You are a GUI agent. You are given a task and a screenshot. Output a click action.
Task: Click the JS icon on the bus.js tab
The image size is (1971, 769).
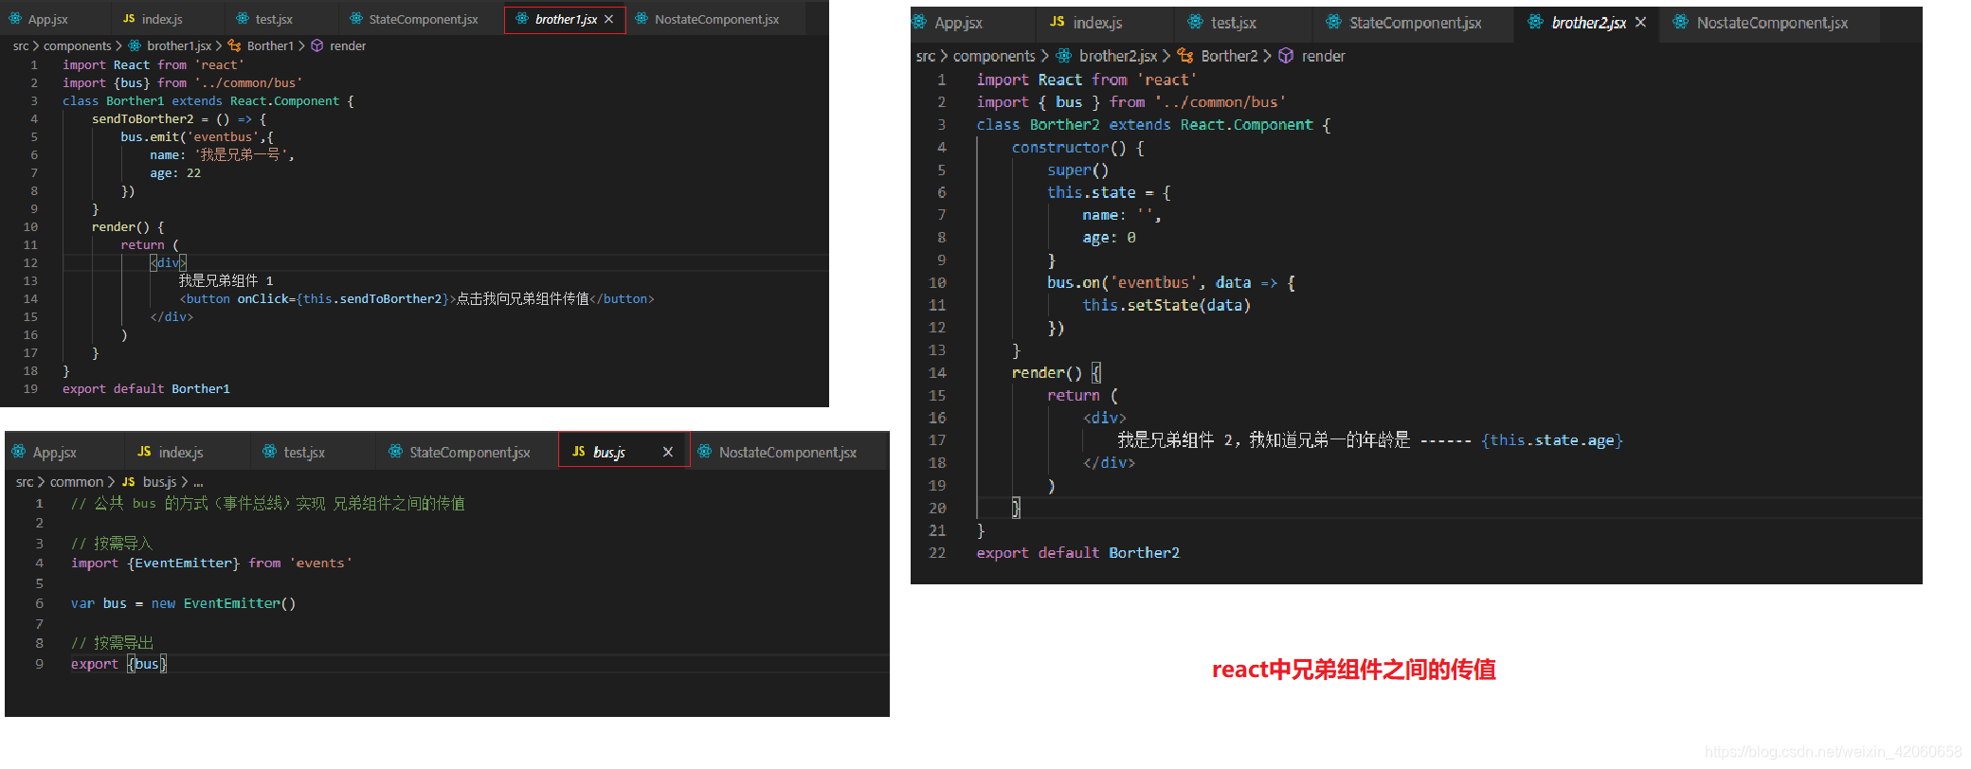click(x=579, y=452)
